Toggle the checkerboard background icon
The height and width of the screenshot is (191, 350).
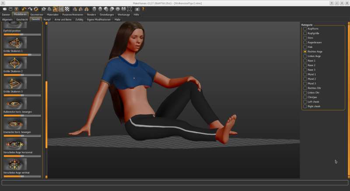pyautogui.click(x=67, y=9)
